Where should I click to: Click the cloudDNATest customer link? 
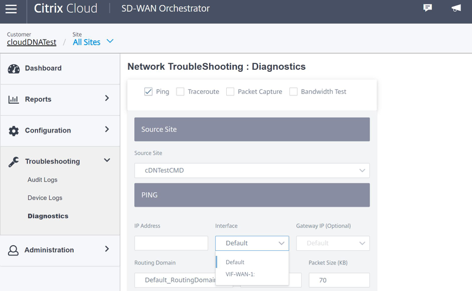click(32, 42)
